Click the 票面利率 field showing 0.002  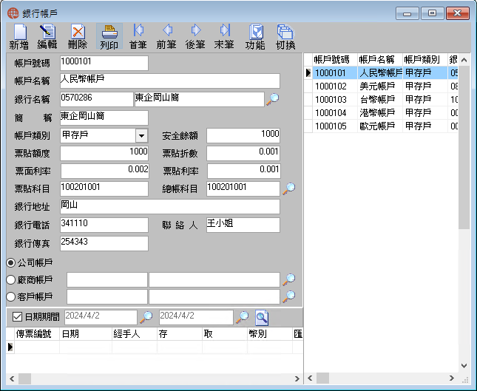tap(105, 171)
